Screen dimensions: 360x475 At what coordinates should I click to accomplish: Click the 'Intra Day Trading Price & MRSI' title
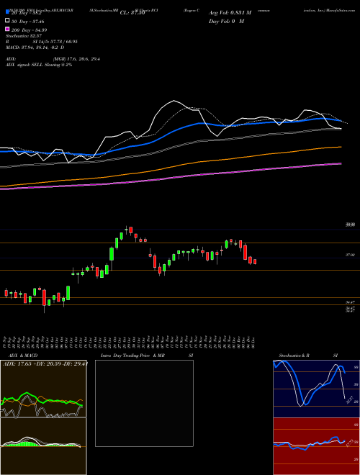(x=147, y=356)
